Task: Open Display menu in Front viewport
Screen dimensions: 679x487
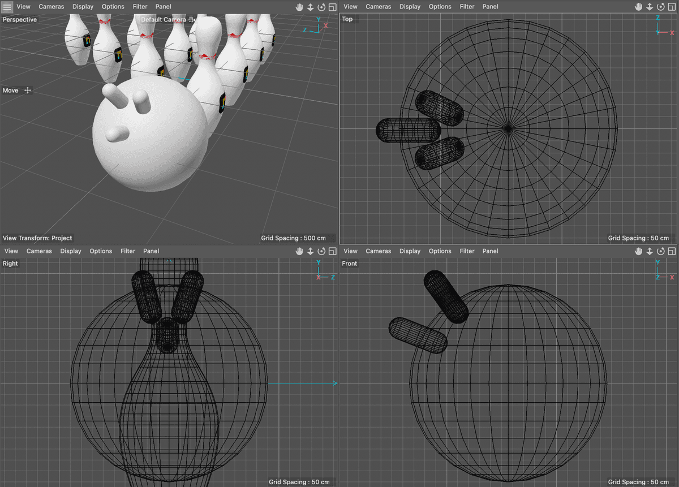Action: 410,251
